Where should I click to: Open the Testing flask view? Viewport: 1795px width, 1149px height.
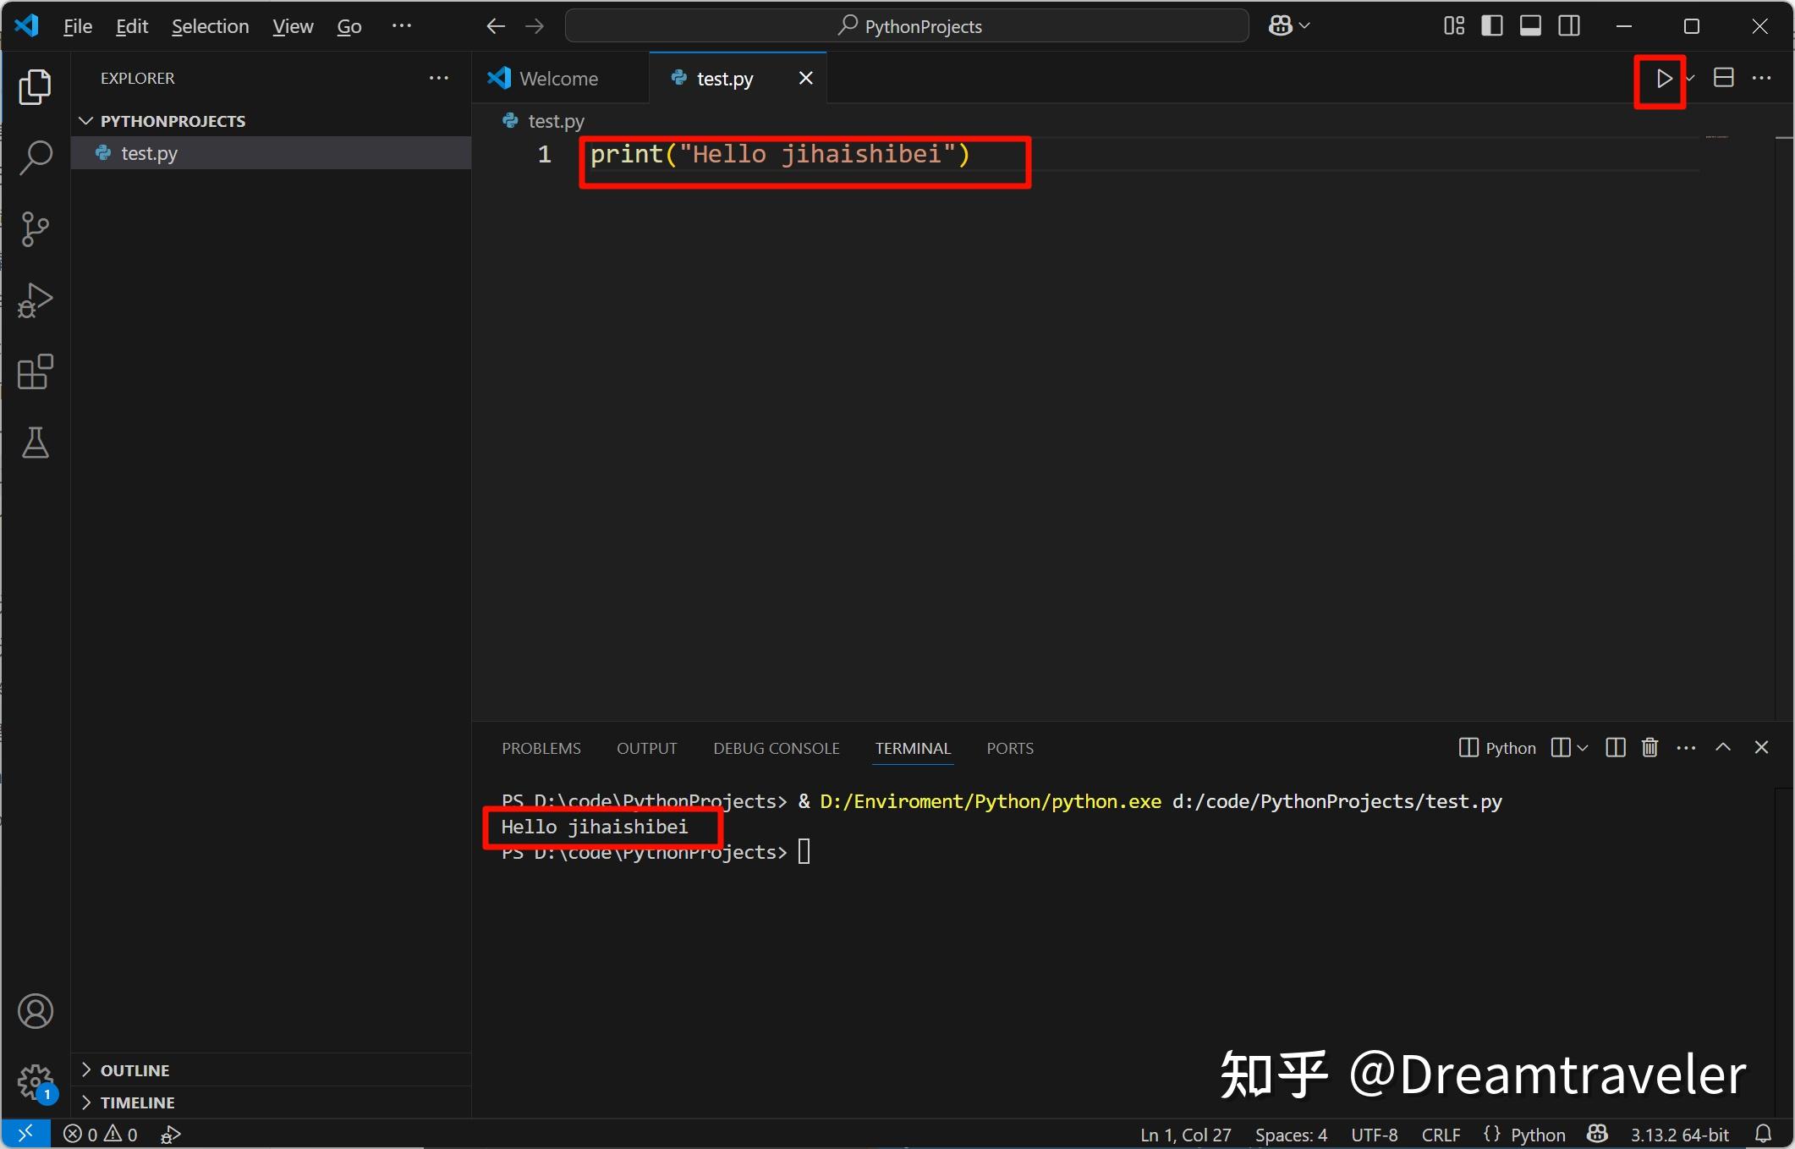tap(35, 443)
